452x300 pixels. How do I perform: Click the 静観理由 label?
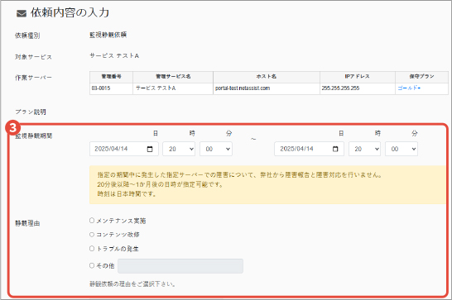(x=27, y=223)
